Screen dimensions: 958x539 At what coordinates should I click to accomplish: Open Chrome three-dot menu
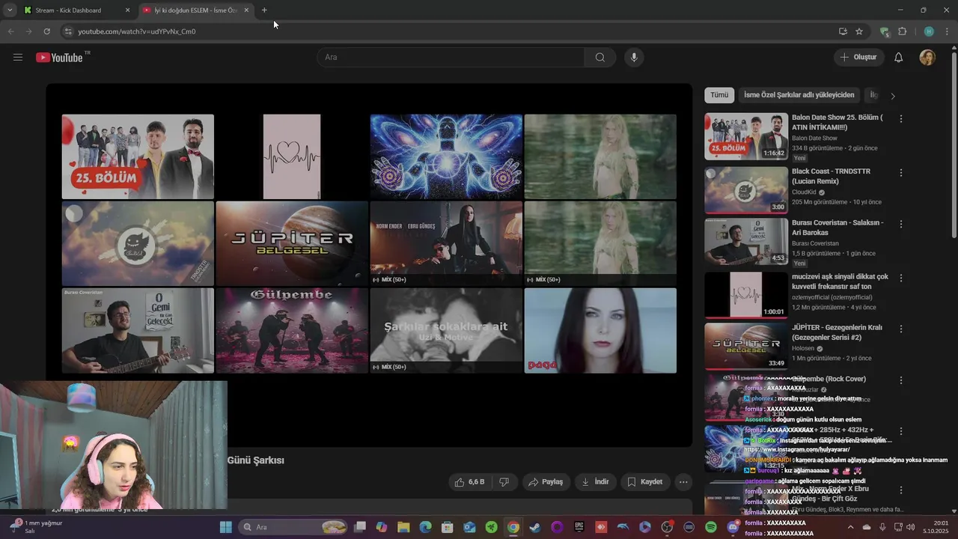point(947,31)
